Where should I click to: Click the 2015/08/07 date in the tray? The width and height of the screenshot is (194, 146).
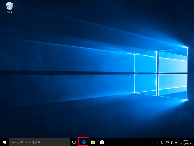pyautogui.click(x=185, y=144)
